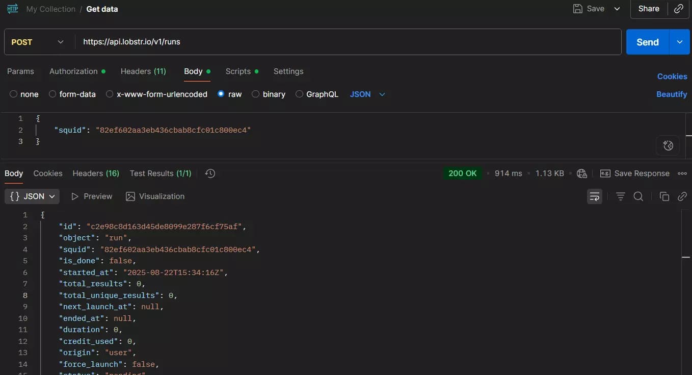The width and height of the screenshot is (692, 375).
Task: Beautify the JSON request body
Action: [672, 94]
